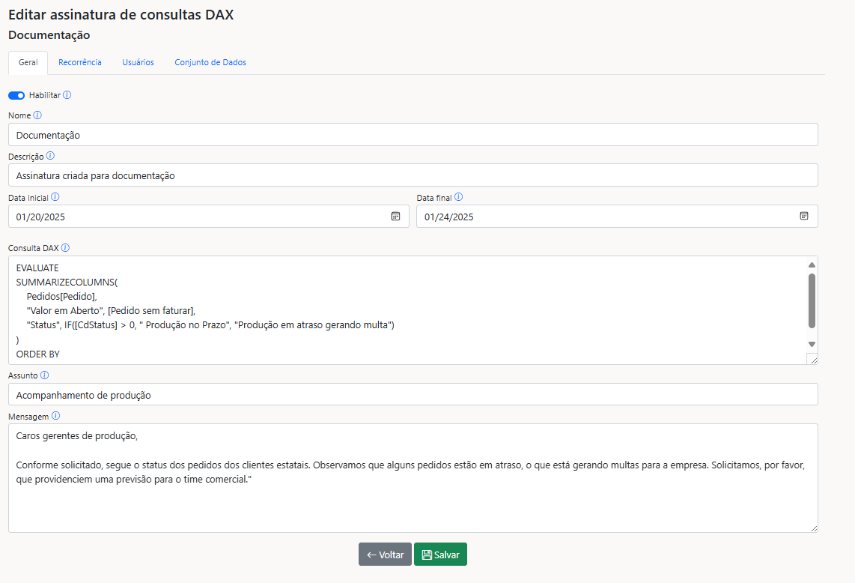Viewport: 855px width, 583px height.
Task: Click the info icon beside Assunto label
Action: point(44,375)
